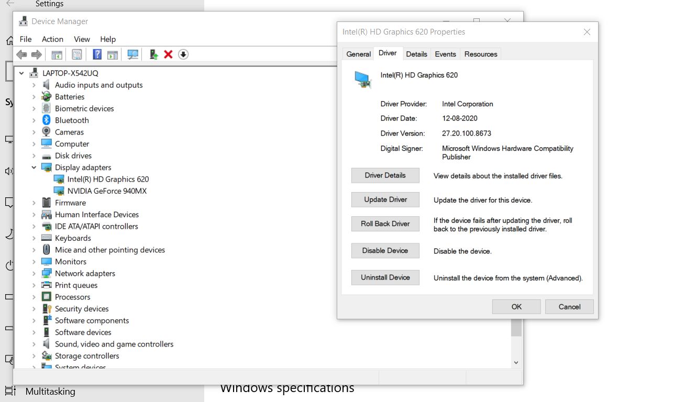Dismiss the dialog with Cancel
This screenshot has height=402, width=696.
pyautogui.click(x=569, y=307)
